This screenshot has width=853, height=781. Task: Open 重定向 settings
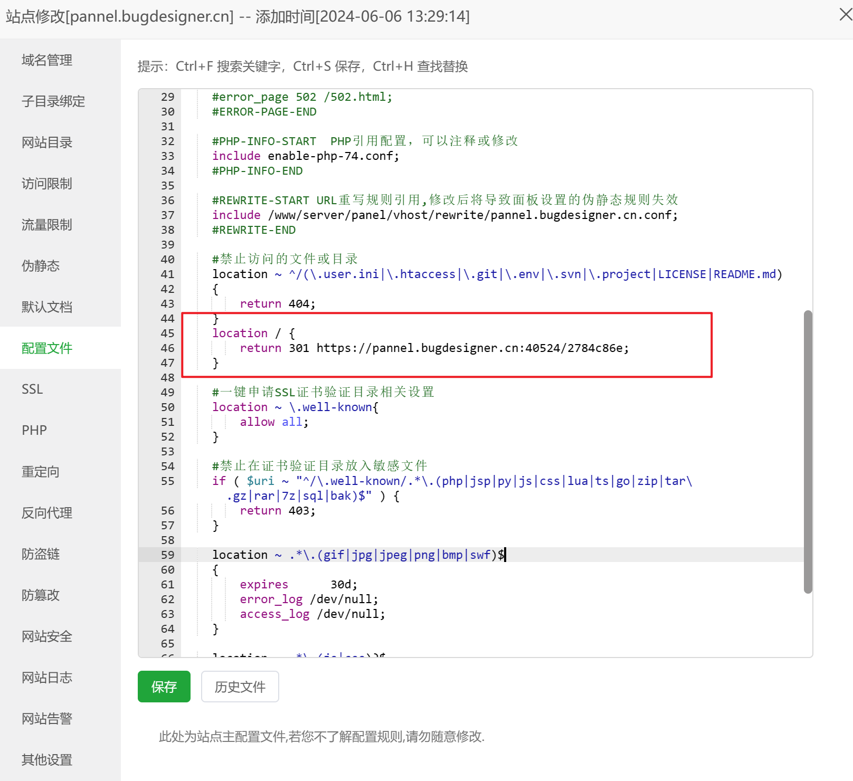(x=41, y=472)
